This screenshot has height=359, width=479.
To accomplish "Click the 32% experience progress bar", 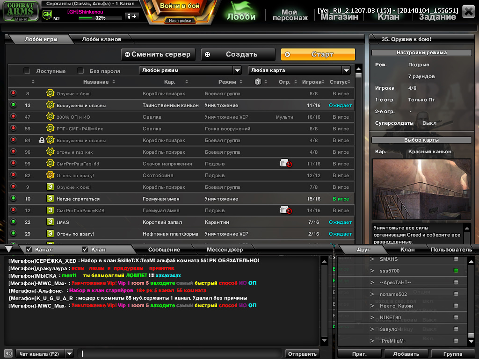I will click(100, 18).
